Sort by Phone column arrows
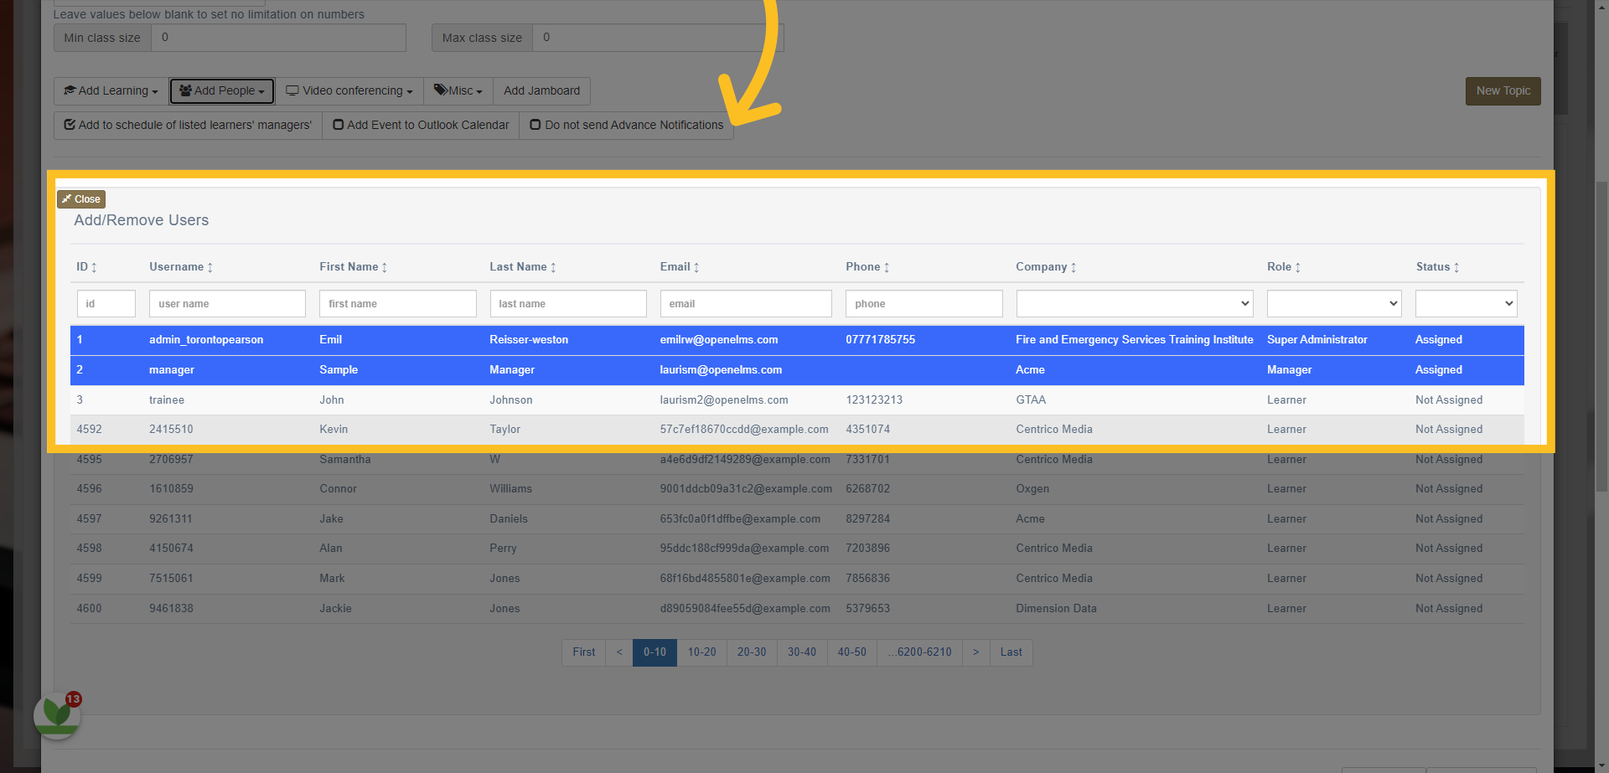The image size is (1609, 773). point(887,267)
